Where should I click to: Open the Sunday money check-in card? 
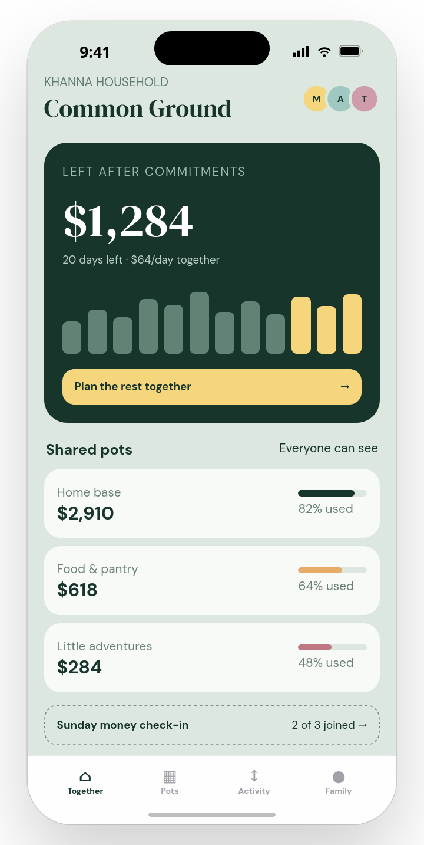point(212,725)
